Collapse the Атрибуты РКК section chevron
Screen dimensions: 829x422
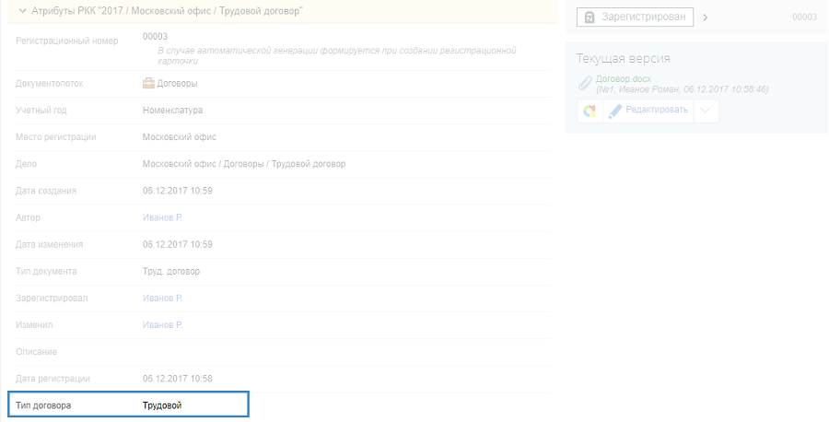[x=22, y=11]
